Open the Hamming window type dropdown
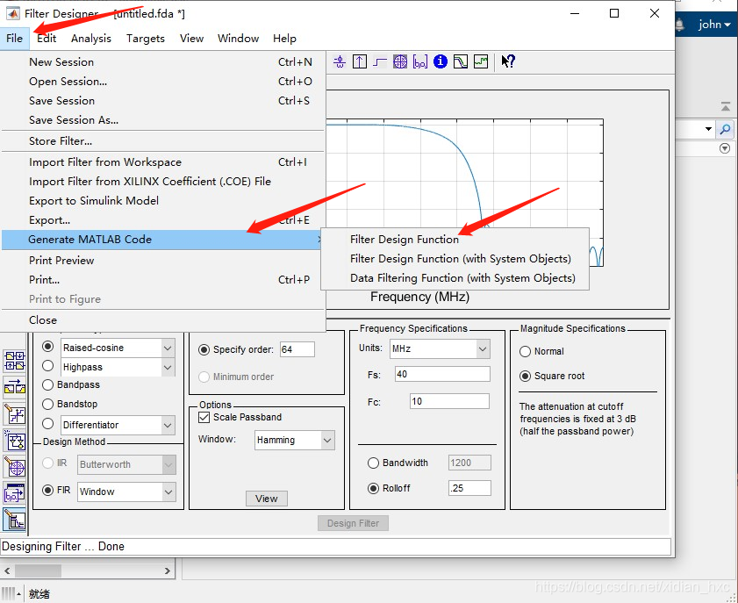 [327, 441]
